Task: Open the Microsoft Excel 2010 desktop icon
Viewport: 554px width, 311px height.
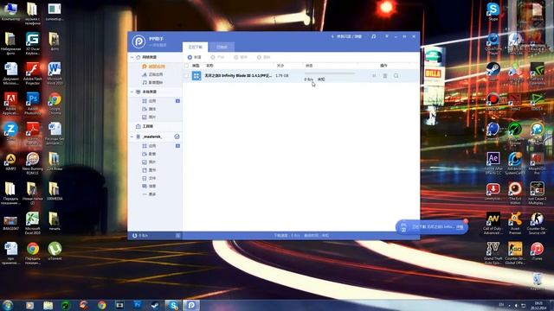Action: [33, 223]
